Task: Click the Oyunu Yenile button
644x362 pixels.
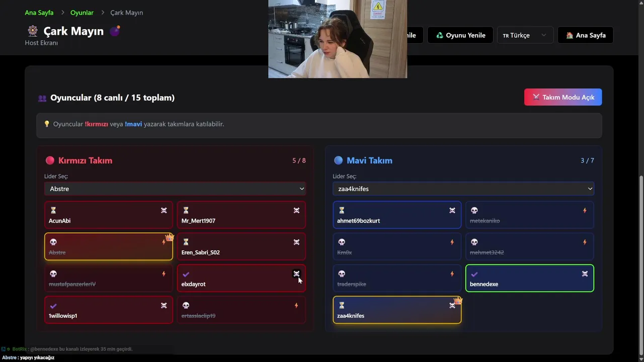Action: pos(460,35)
